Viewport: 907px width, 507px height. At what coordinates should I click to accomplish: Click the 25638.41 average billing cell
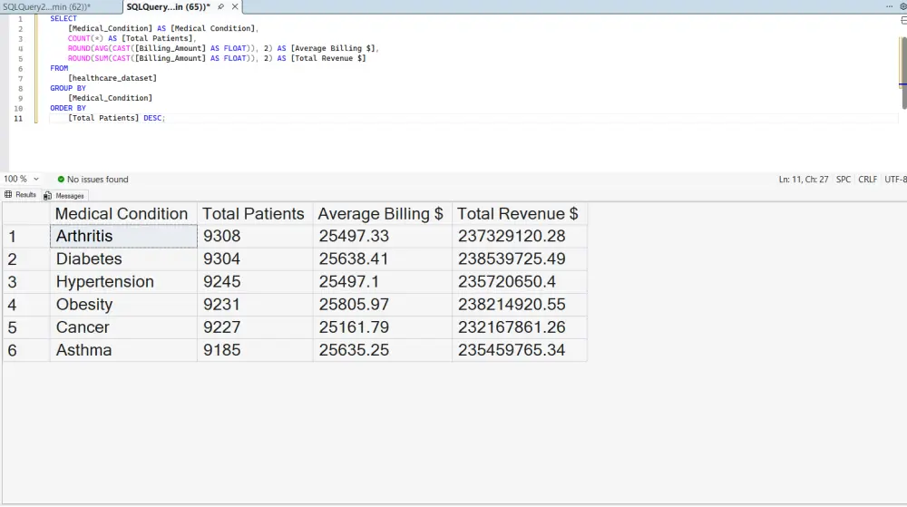click(x=383, y=259)
